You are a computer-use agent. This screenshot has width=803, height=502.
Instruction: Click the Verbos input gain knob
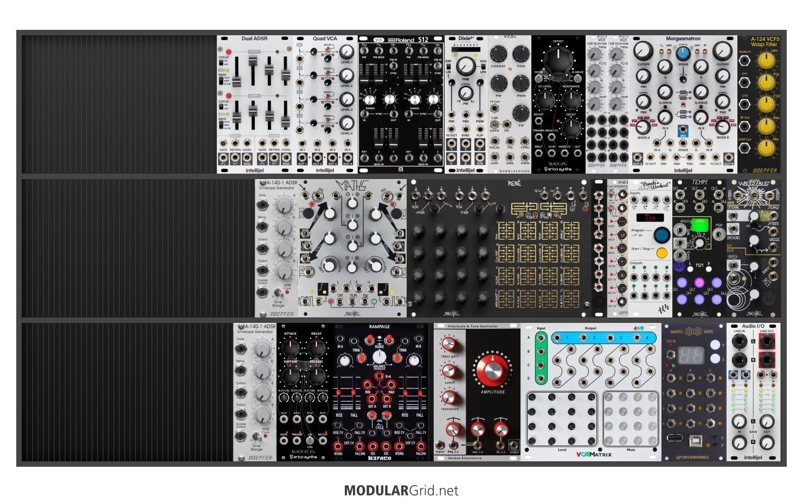click(449, 345)
